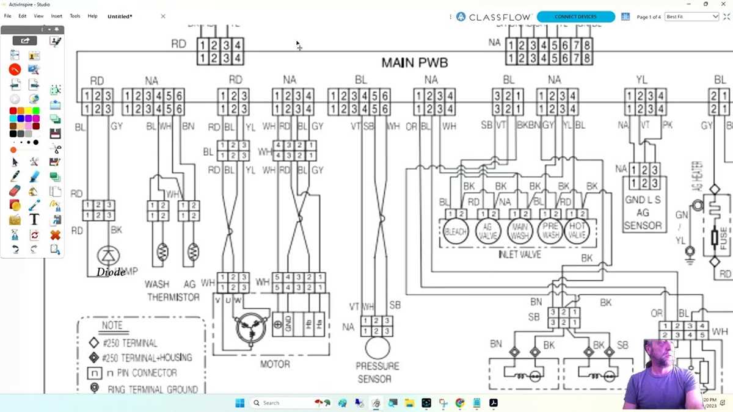Go to the previous page

click(16, 84)
